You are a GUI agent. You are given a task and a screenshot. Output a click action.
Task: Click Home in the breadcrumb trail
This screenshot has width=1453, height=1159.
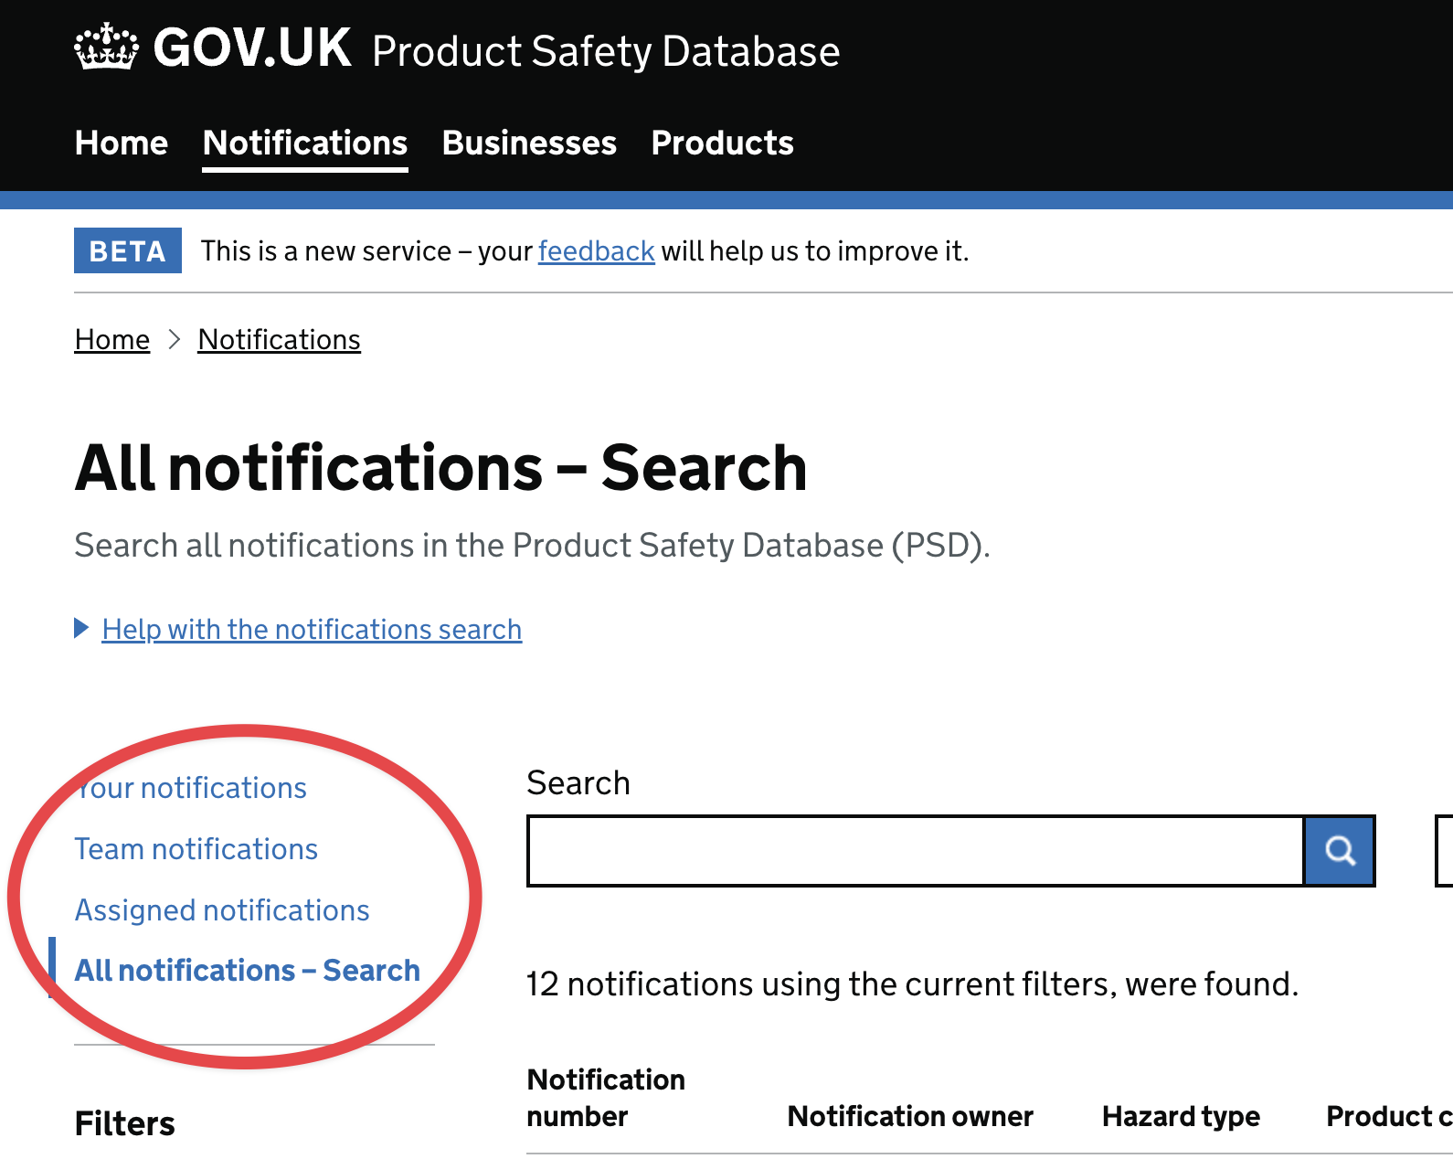(111, 339)
